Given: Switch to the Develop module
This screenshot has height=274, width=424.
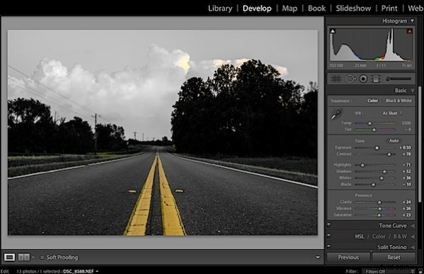Looking at the screenshot, I should [257, 8].
